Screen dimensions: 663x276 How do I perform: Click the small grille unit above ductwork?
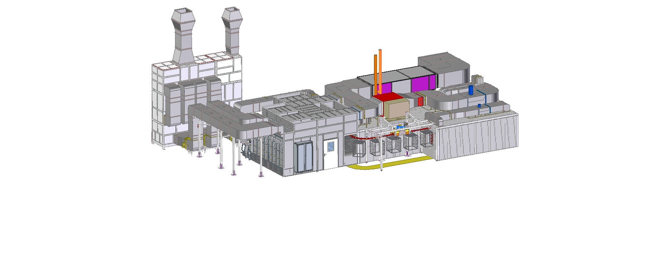tap(478, 80)
